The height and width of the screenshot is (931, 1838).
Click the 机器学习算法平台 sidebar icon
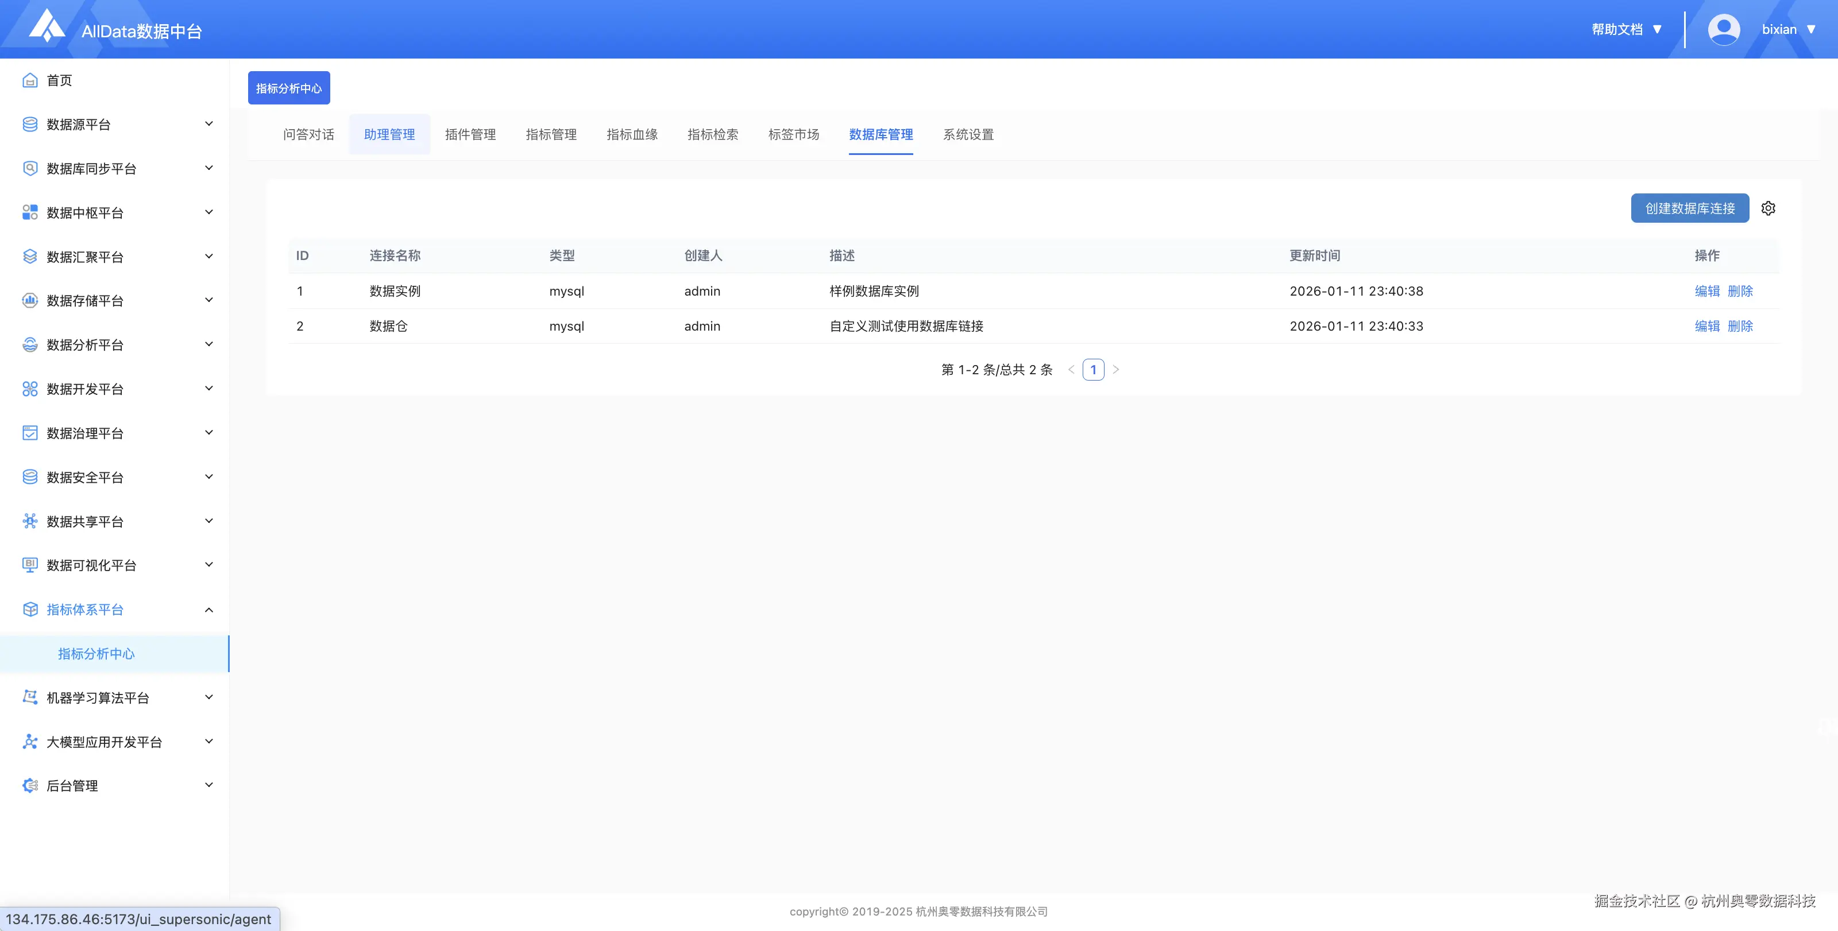point(30,697)
